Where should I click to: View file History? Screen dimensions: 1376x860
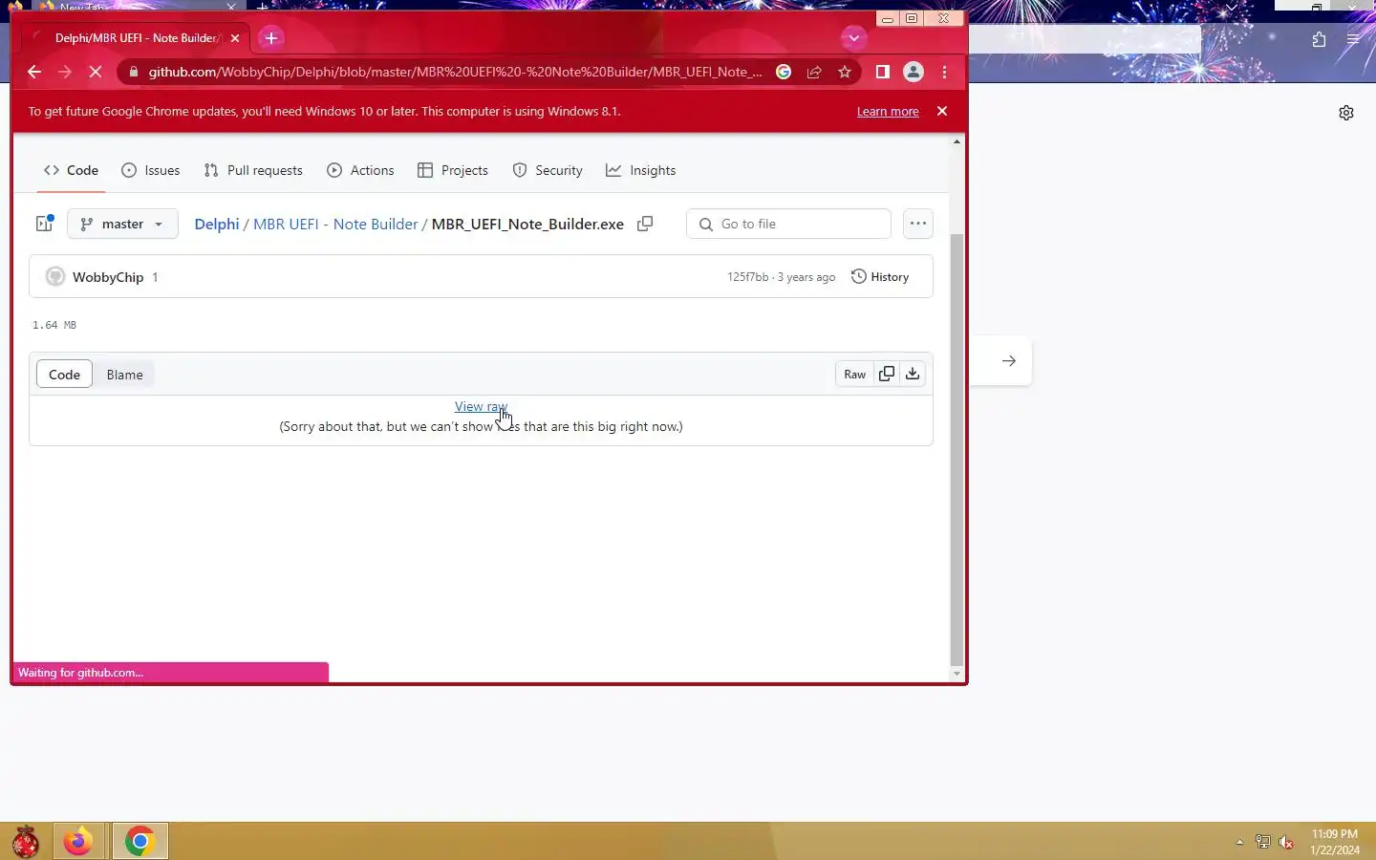coord(880,277)
